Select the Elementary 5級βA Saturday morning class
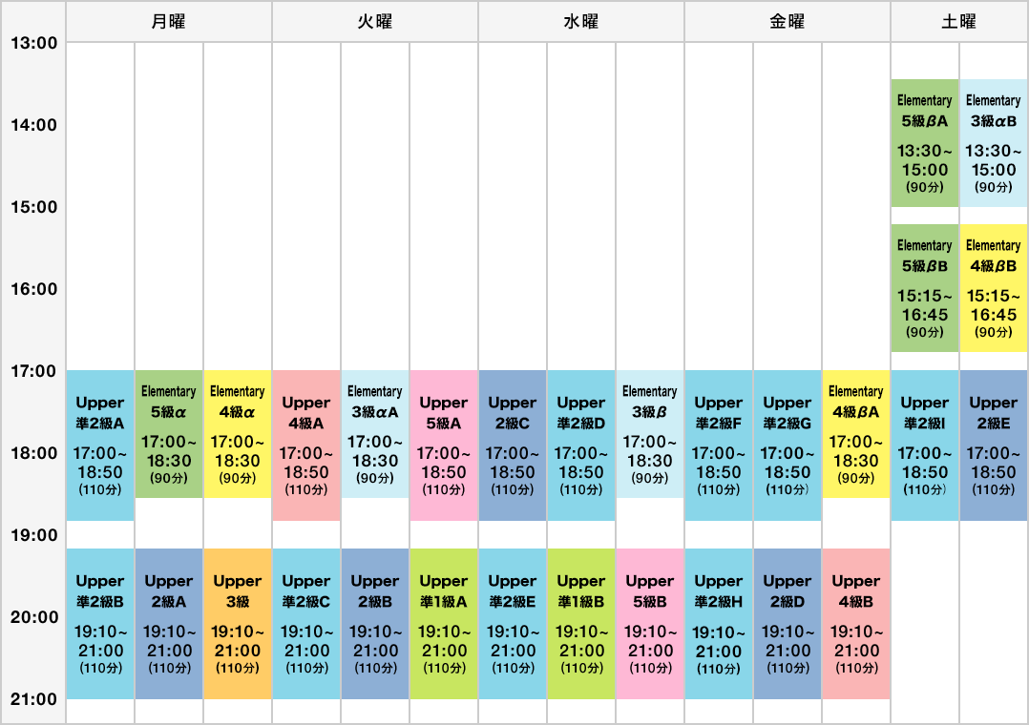1029x725 pixels. point(925,148)
